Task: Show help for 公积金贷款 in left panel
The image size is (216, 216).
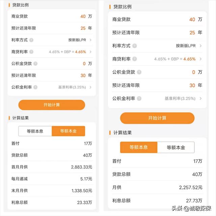Action: [x=35, y=64]
